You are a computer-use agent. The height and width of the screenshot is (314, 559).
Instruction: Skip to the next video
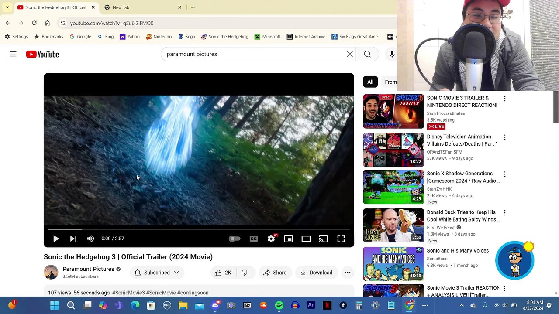click(x=73, y=239)
